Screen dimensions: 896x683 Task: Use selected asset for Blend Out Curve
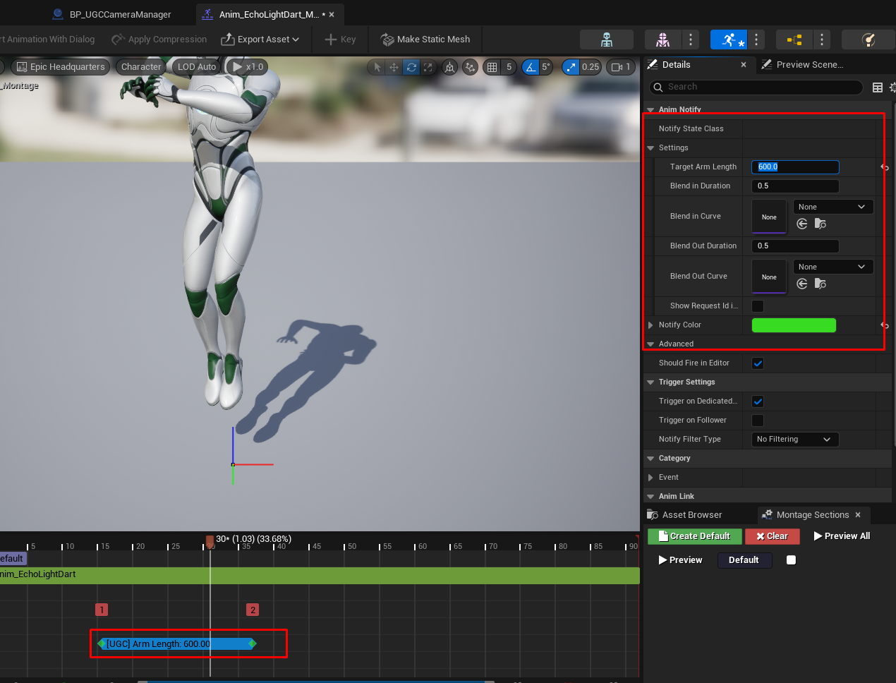[x=802, y=284]
